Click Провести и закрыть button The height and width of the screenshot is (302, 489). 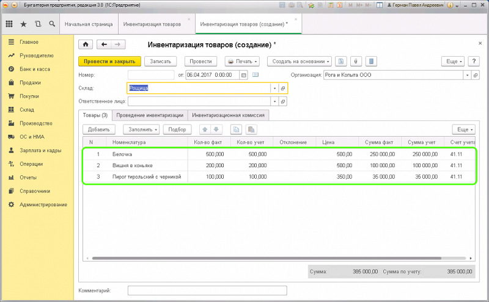(109, 62)
